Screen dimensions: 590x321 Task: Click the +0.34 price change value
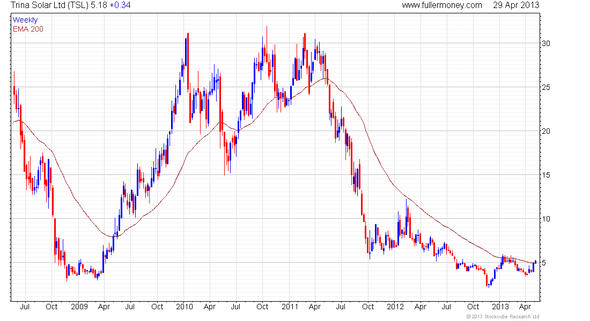pyautogui.click(x=120, y=5)
